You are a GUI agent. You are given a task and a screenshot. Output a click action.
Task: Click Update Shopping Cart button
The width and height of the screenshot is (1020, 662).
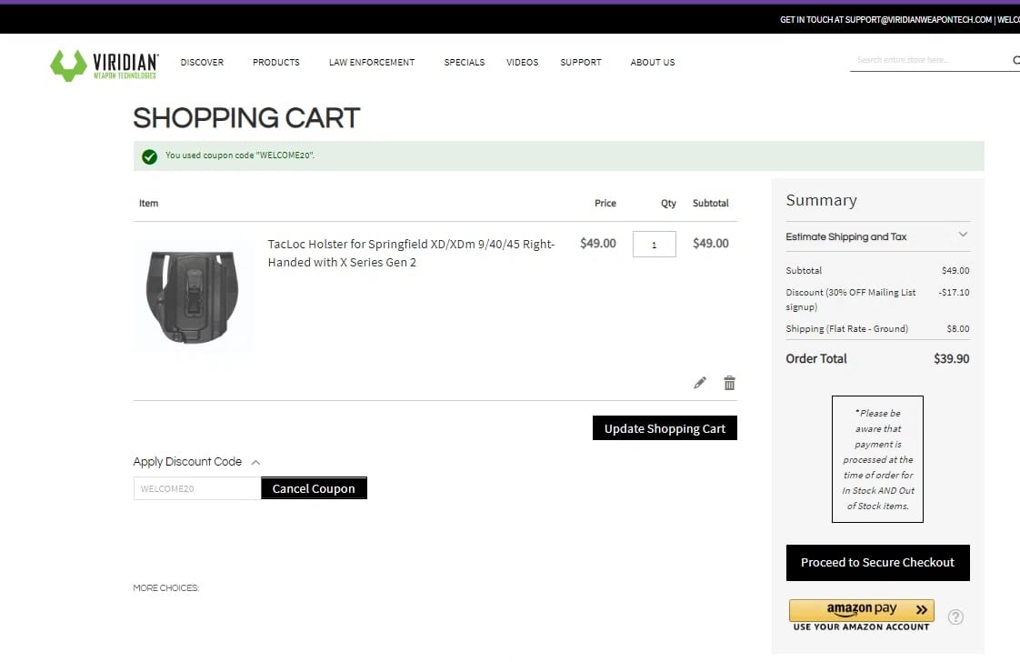tap(665, 428)
